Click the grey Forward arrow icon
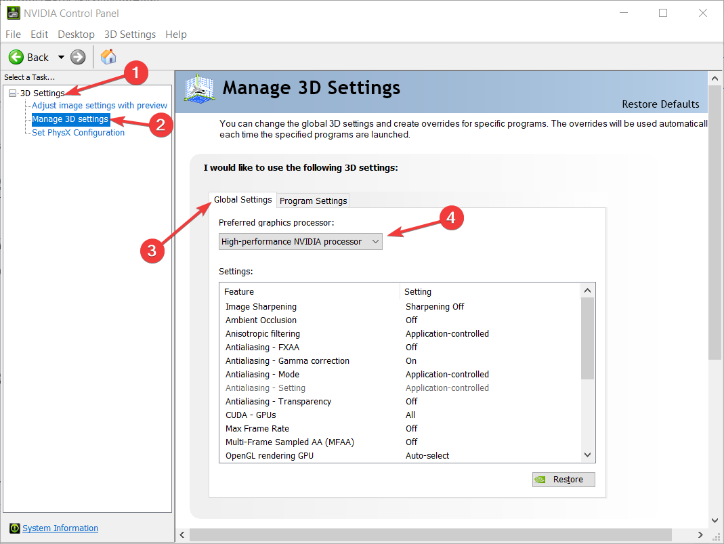 click(x=78, y=58)
